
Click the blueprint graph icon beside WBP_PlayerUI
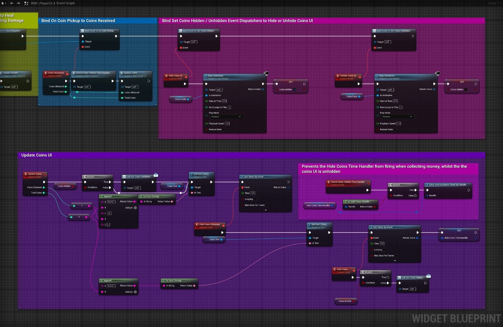coord(26,3)
